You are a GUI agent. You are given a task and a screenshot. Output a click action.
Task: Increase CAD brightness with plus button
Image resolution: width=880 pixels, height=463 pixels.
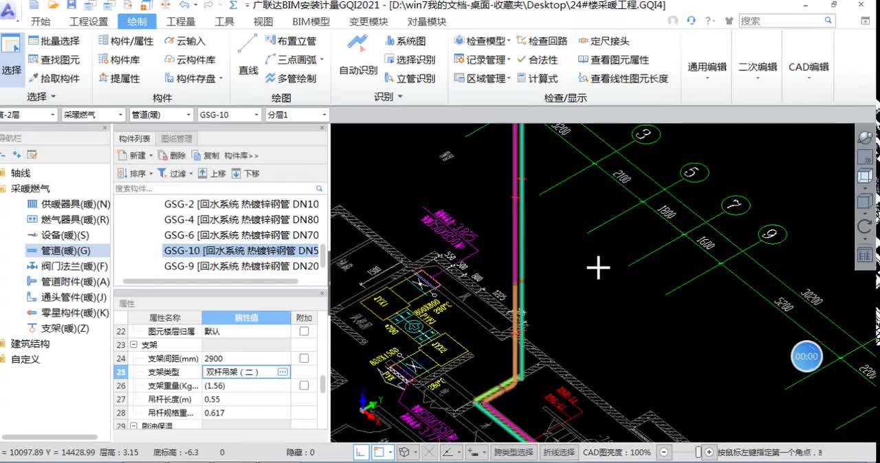(709, 452)
